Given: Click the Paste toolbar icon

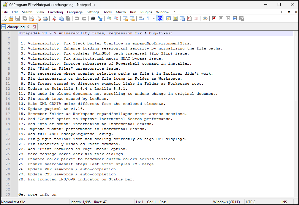Looking at the screenshot, I should pos(68,18).
